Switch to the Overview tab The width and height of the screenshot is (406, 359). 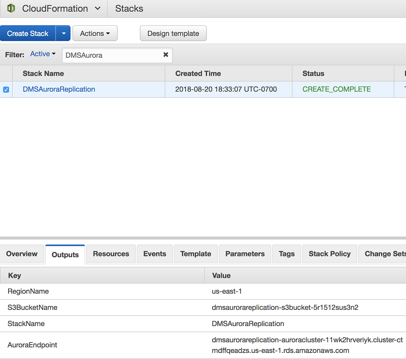[22, 254]
